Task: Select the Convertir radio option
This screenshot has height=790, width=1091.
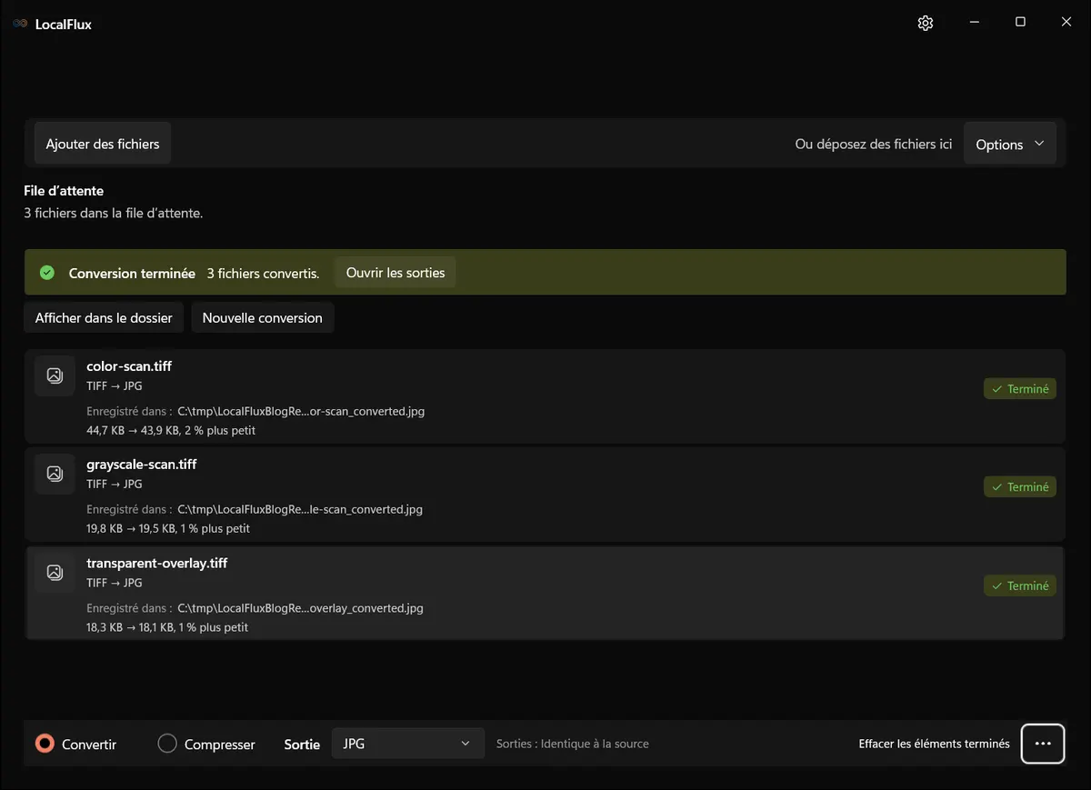Action: tap(76, 744)
